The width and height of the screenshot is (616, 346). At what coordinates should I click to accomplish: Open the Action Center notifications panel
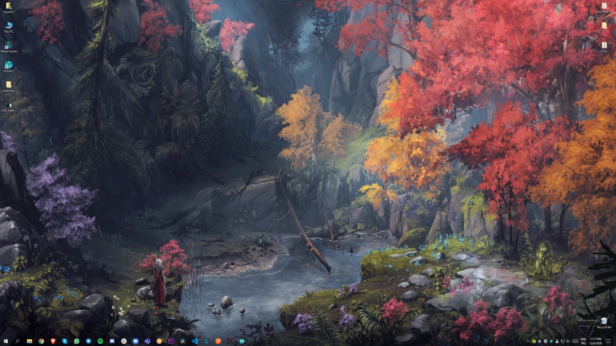coord(608,341)
